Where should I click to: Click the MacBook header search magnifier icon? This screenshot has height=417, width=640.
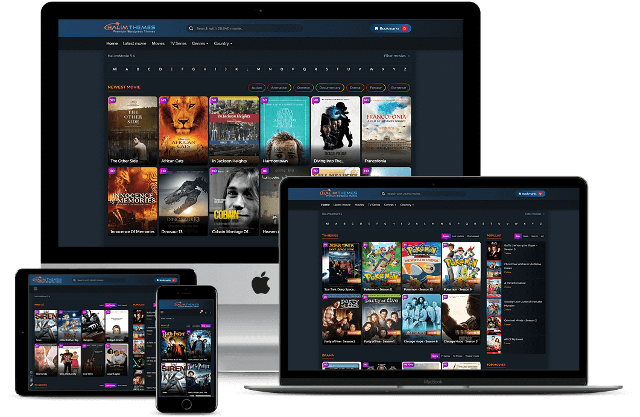point(383,193)
